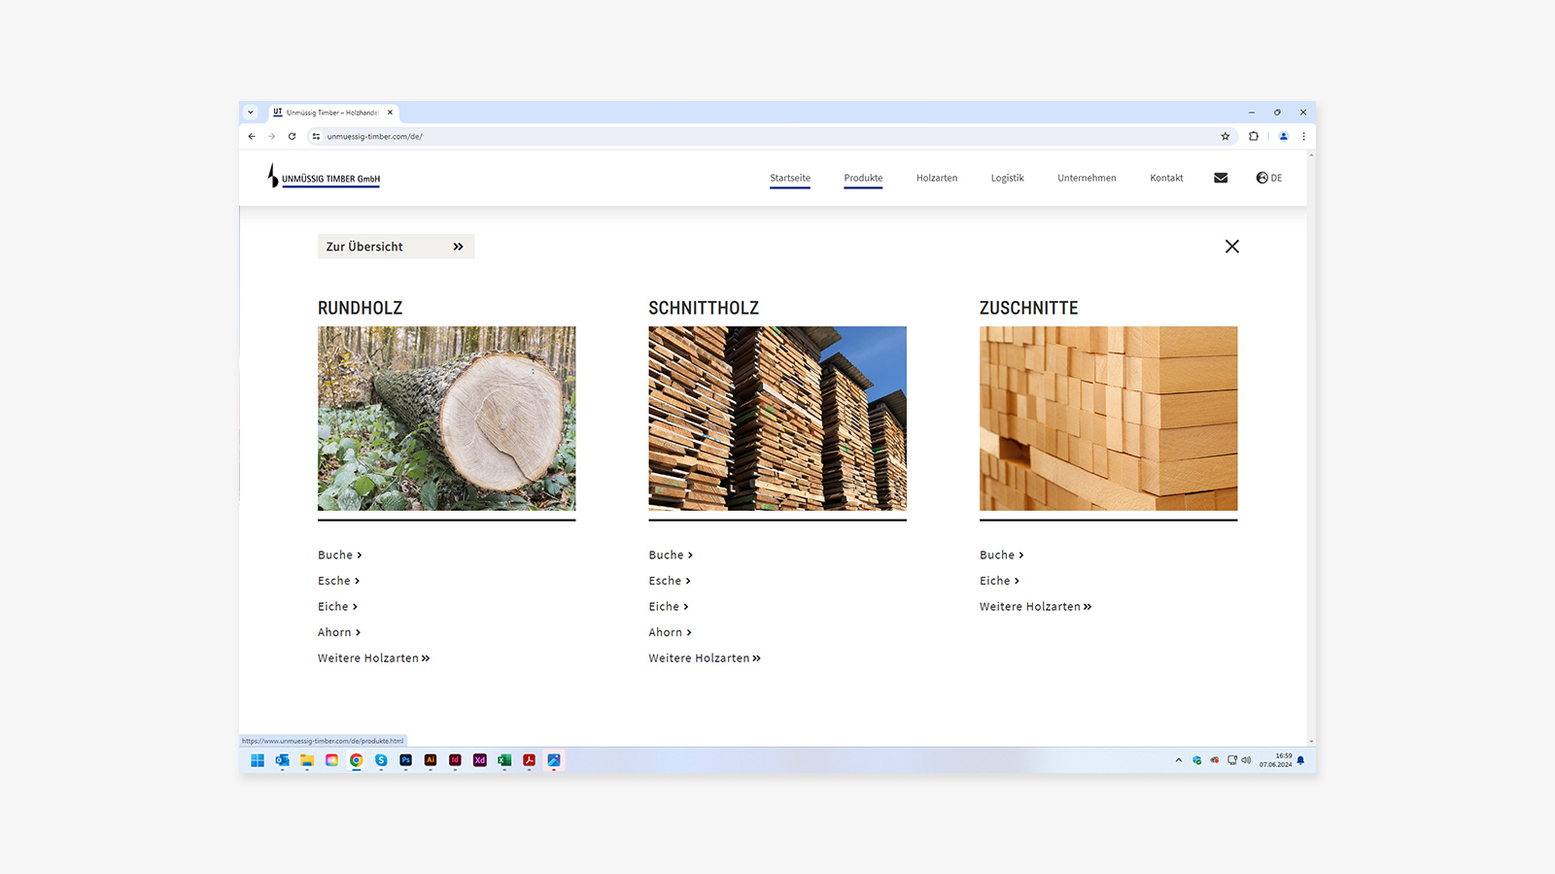Reload the page with the refresh icon

click(x=292, y=137)
